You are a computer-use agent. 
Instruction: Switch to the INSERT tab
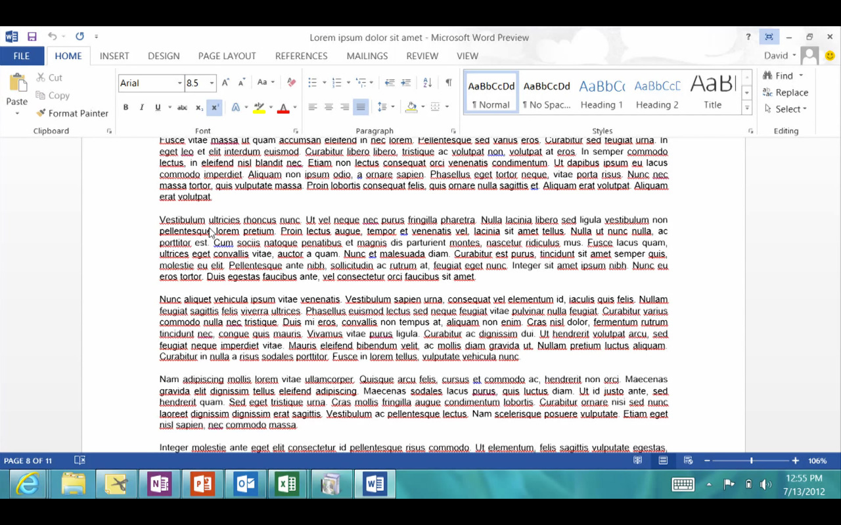pyautogui.click(x=114, y=56)
